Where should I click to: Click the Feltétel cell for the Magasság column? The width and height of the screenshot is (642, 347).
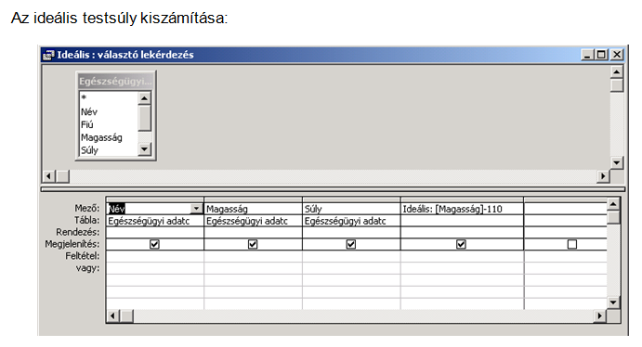point(253,256)
